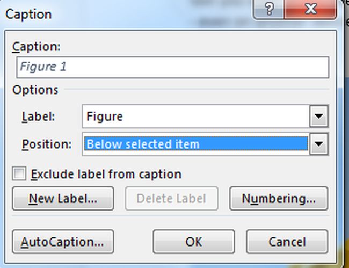Cancel the Caption dialog
The width and height of the screenshot is (349, 268).
(287, 242)
